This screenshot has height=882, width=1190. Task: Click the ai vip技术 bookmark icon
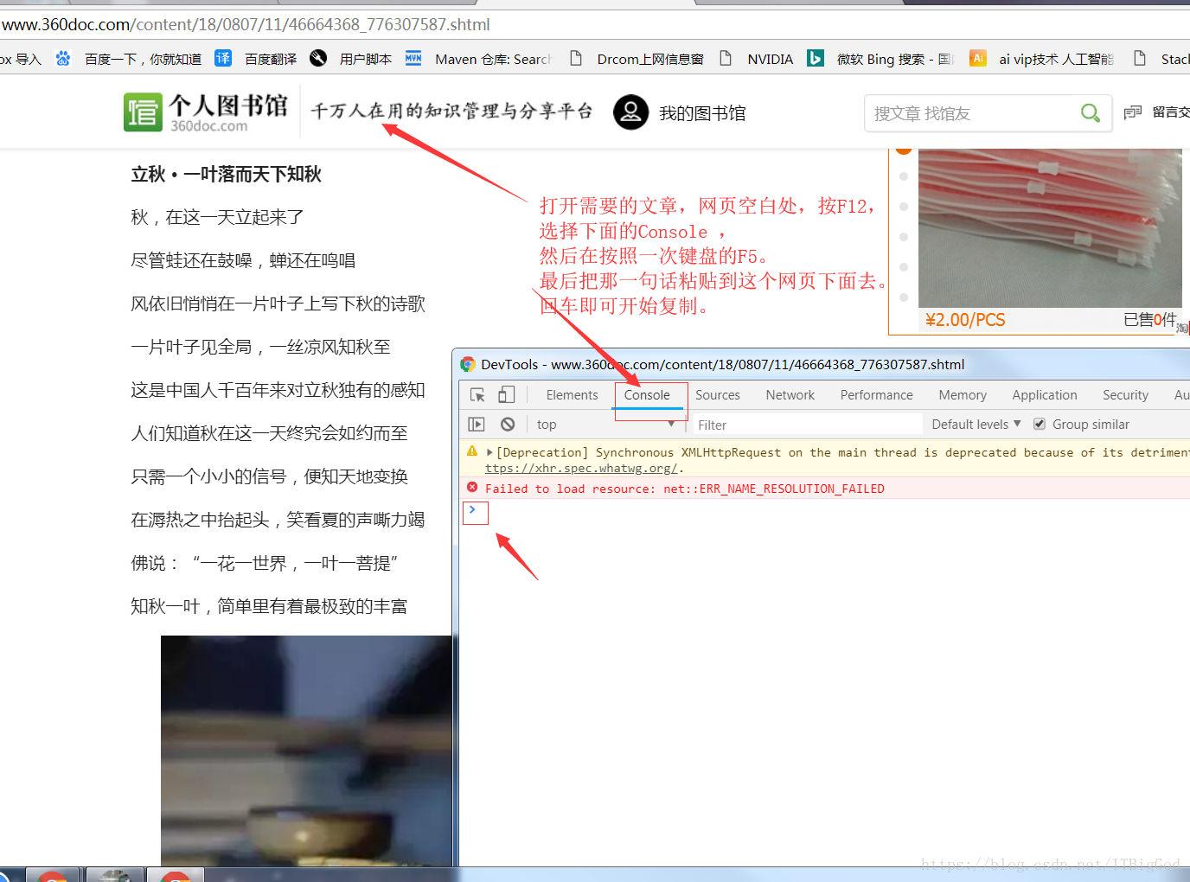(x=978, y=58)
